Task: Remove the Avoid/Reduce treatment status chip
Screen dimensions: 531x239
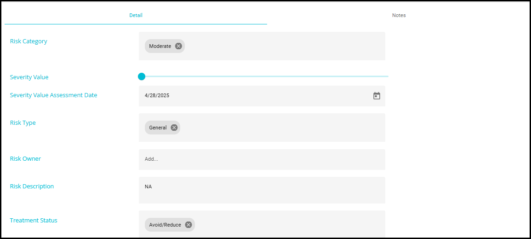Action: pos(188,225)
